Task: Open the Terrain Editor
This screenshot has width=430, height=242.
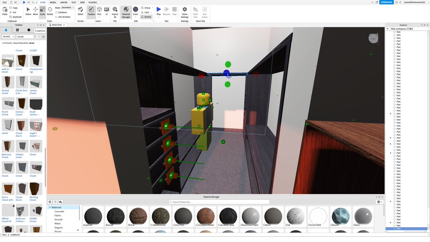Action: coord(80,11)
